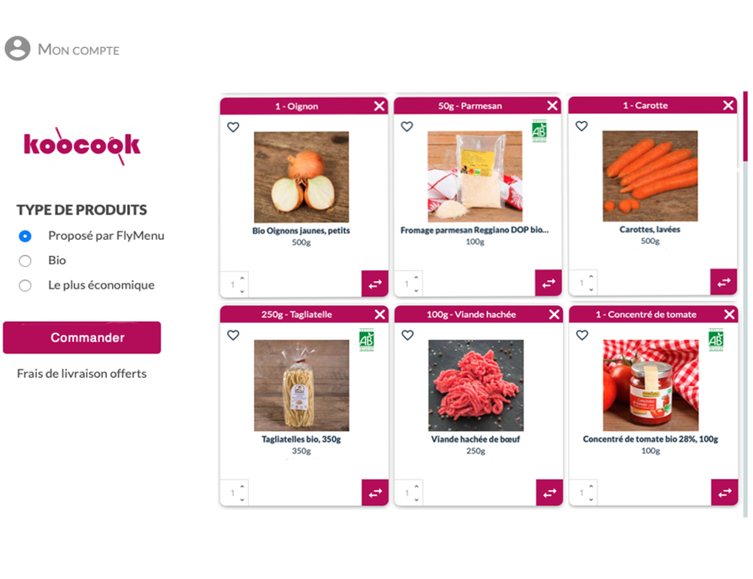The height and width of the screenshot is (579, 753).
Task: Heart the Carotte product card
Action: (581, 126)
